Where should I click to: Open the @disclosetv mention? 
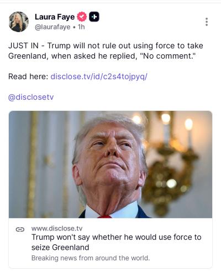(31, 97)
